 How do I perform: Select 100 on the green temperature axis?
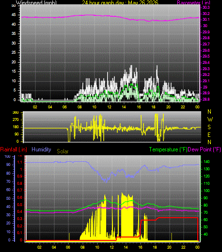pos(206,191)
